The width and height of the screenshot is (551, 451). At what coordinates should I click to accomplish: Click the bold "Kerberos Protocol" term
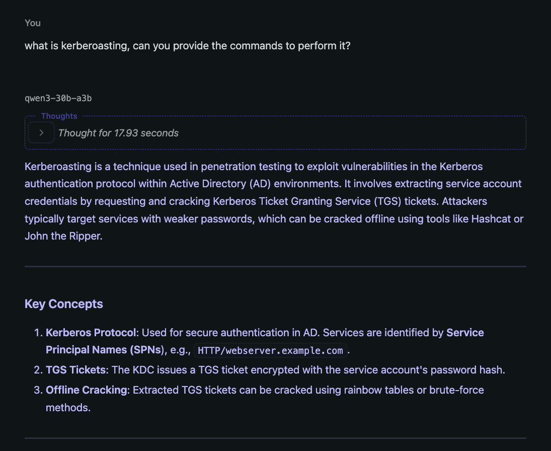[x=91, y=333]
